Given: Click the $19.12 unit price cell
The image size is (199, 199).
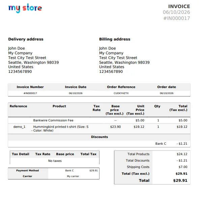Looking at the screenshot, I should [139, 127].
